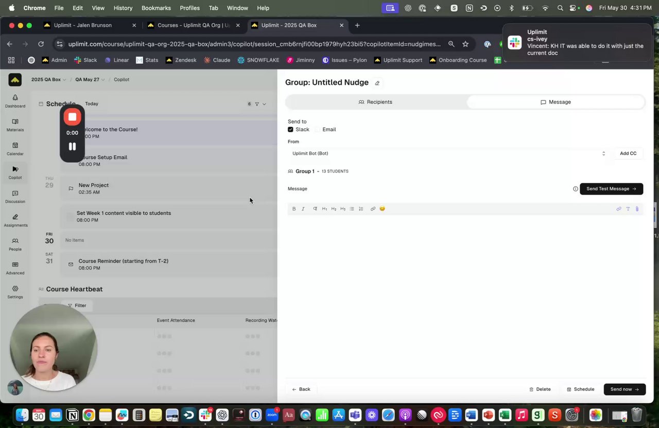Image resolution: width=659 pixels, height=428 pixels.
Task: Click Send Test Message button
Action: tap(611, 189)
